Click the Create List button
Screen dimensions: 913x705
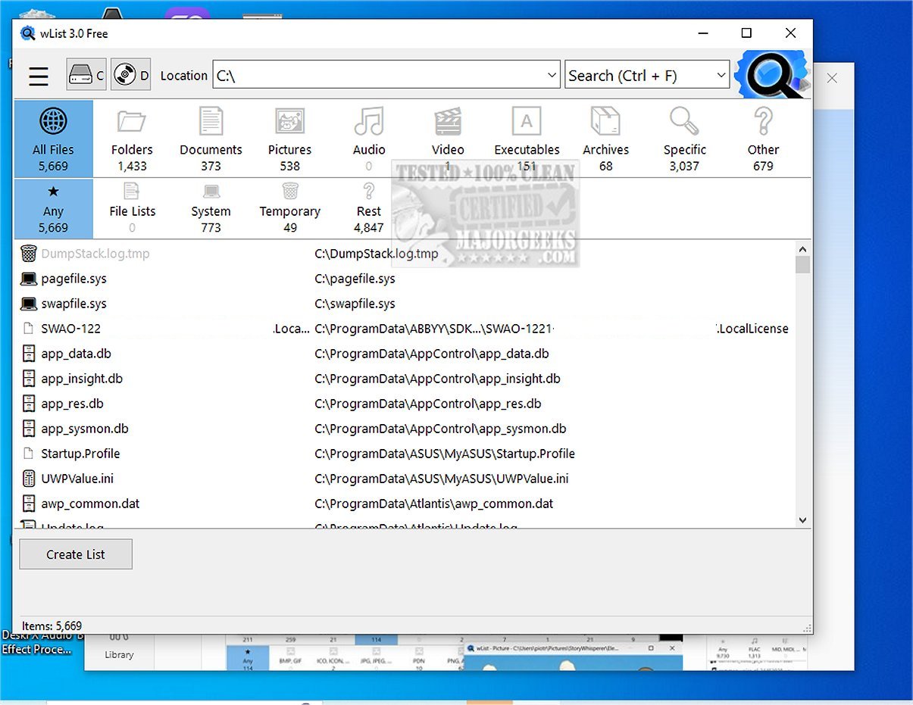click(x=76, y=554)
